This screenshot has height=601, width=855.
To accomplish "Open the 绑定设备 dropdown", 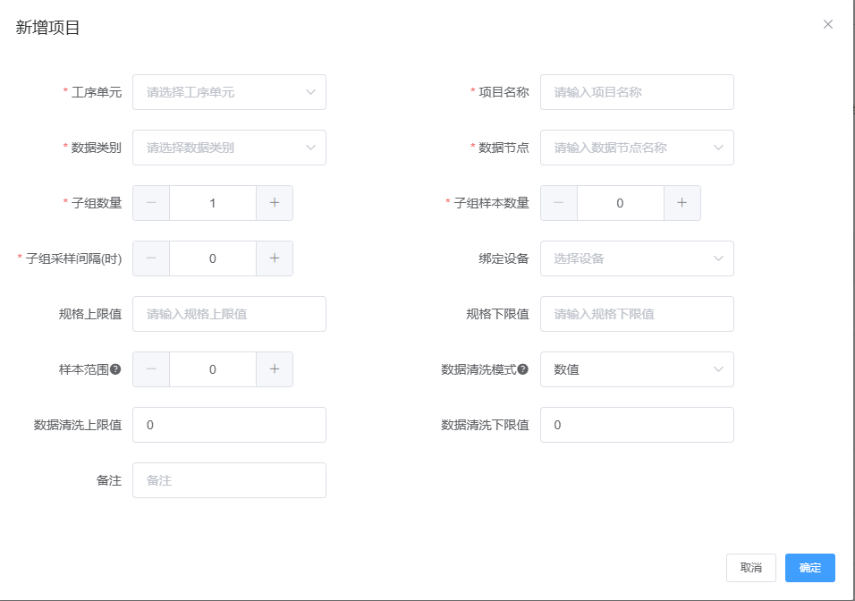I will [x=637, y=258].
